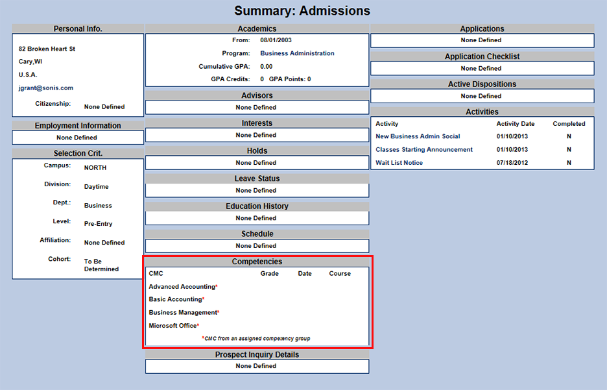Click the Leave Status section header
Screen dimensions: 607x390
257,178
